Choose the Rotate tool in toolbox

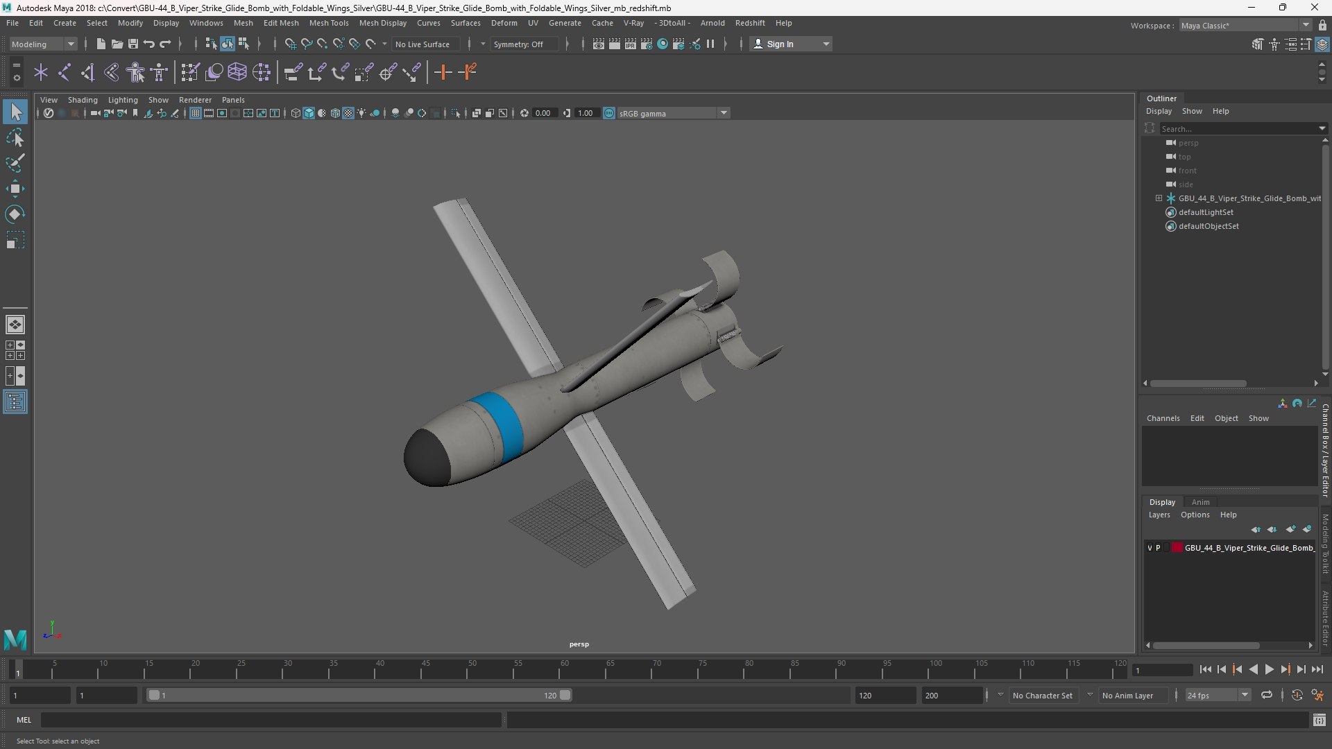[x=15, y=214]
